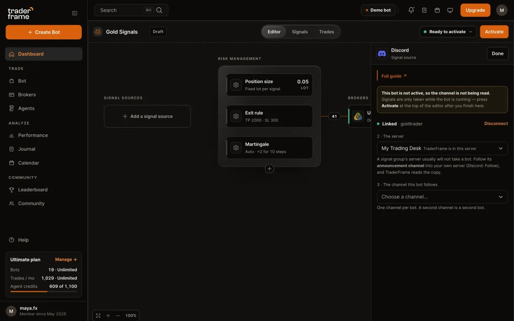
Task: Open the M profile avatar in top bar
Action: 502,10
